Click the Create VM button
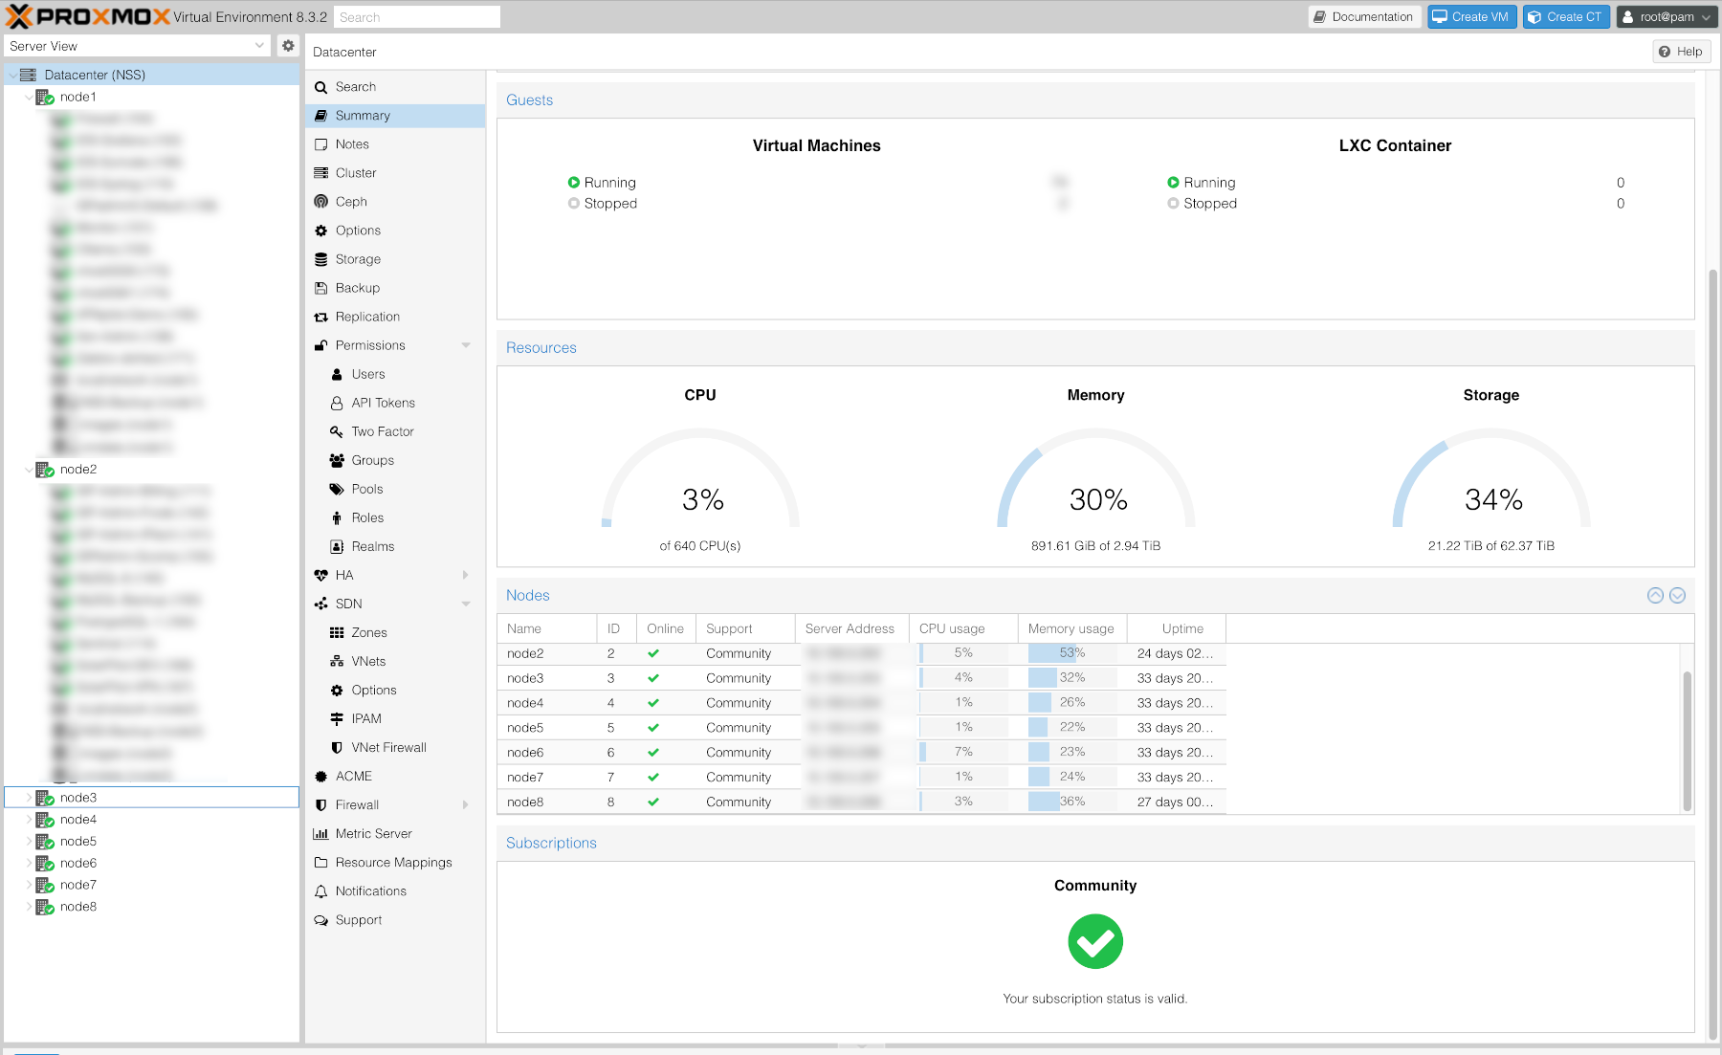1722x1055 pixels. click(x=1471, y=17)
